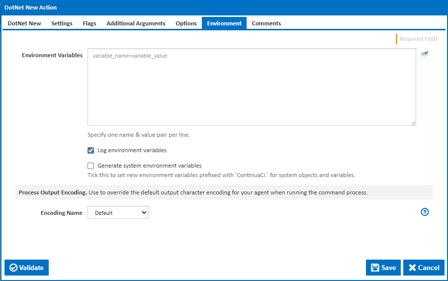This screenshot has width=448, height=281.
Task: Enable Generate system environment variables
Action: (x=90, y=166)
